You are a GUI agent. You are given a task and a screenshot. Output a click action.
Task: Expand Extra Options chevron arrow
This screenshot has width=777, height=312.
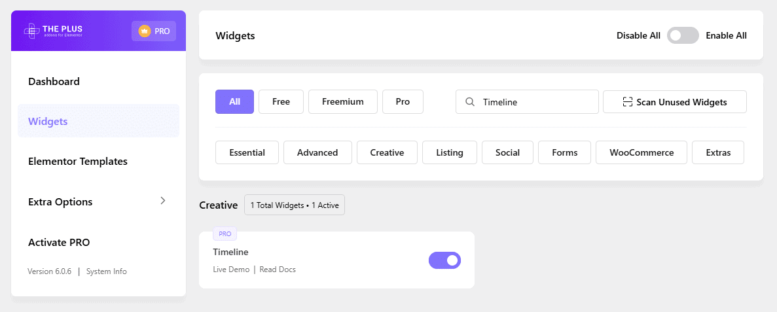tap(163, 201)
